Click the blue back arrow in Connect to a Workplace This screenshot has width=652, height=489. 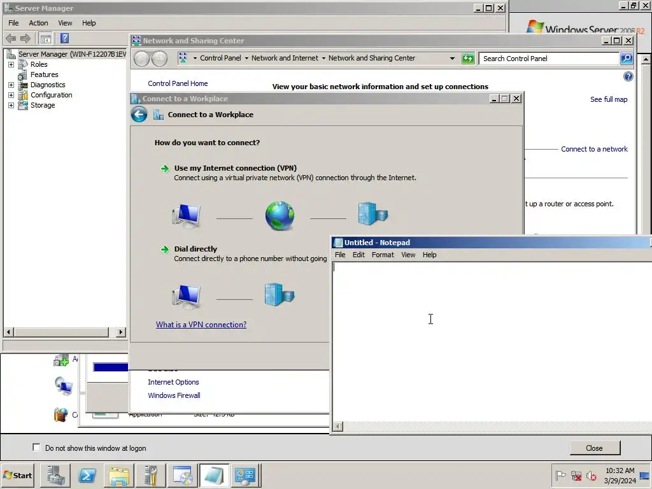[139, 115]
